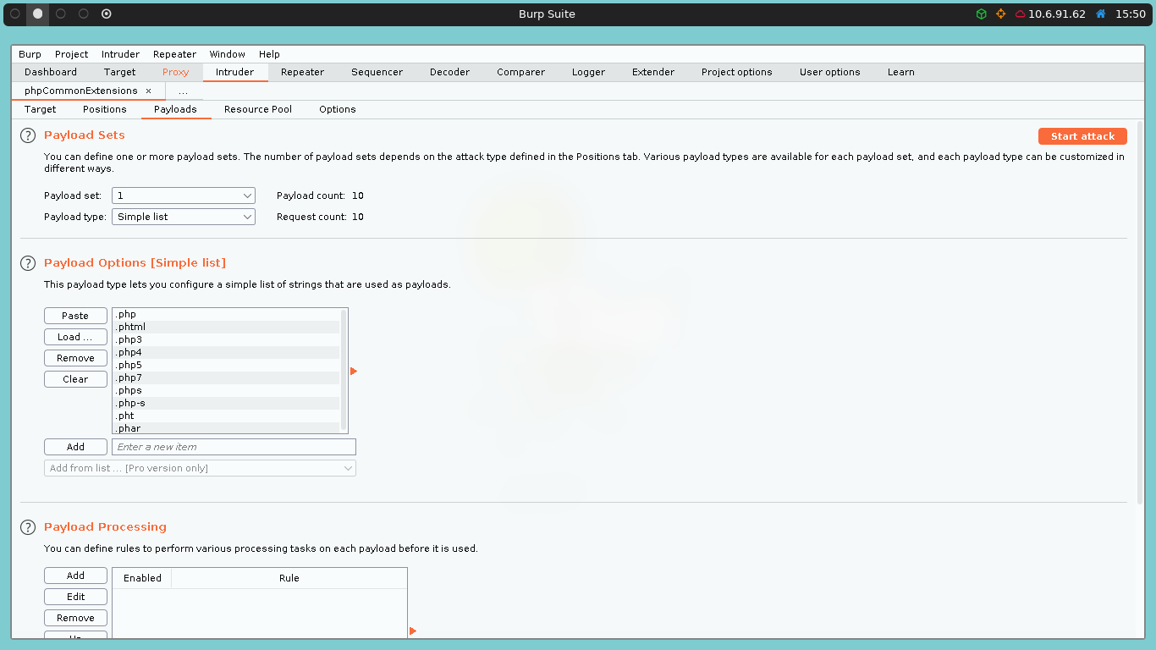This screenshot has height=650, width=1156.
Task: Focus the Enter a new item field
Action: 234,447
